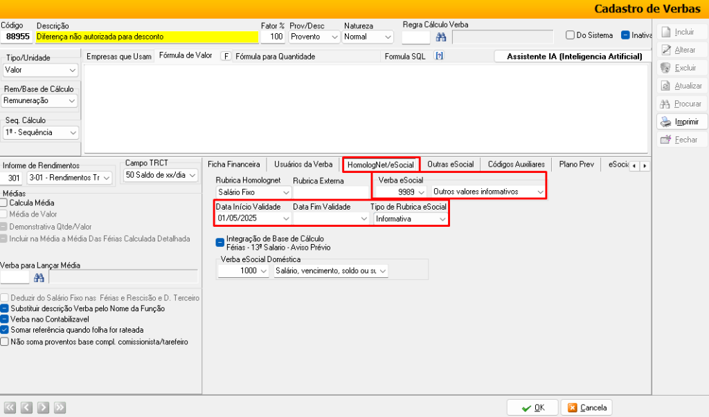This screenshot has height=417, width=709.
Task: Switch to the Usuários da Verba tab
Action: point(303,165)
